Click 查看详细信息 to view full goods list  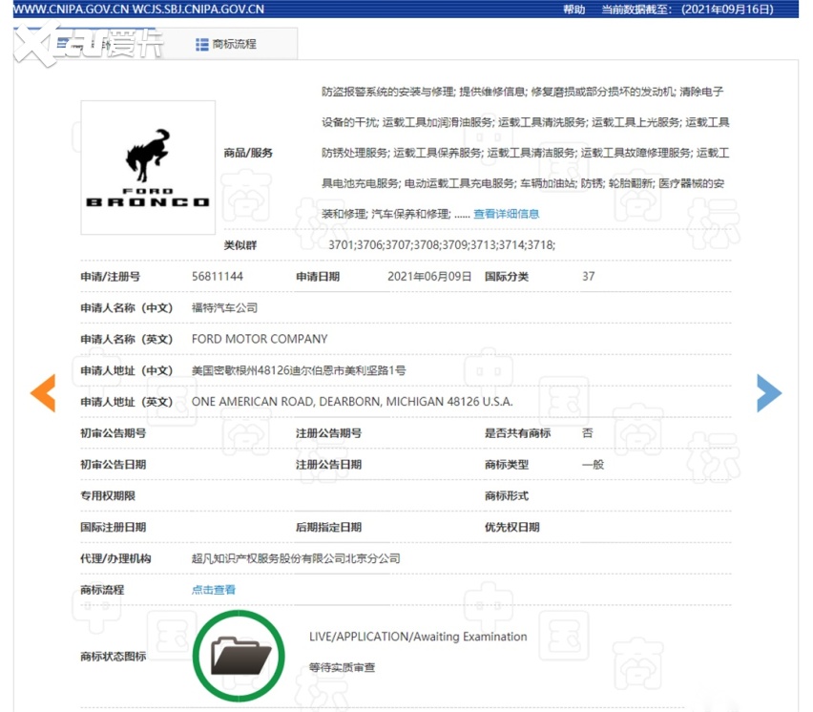[x=506, y=214]
